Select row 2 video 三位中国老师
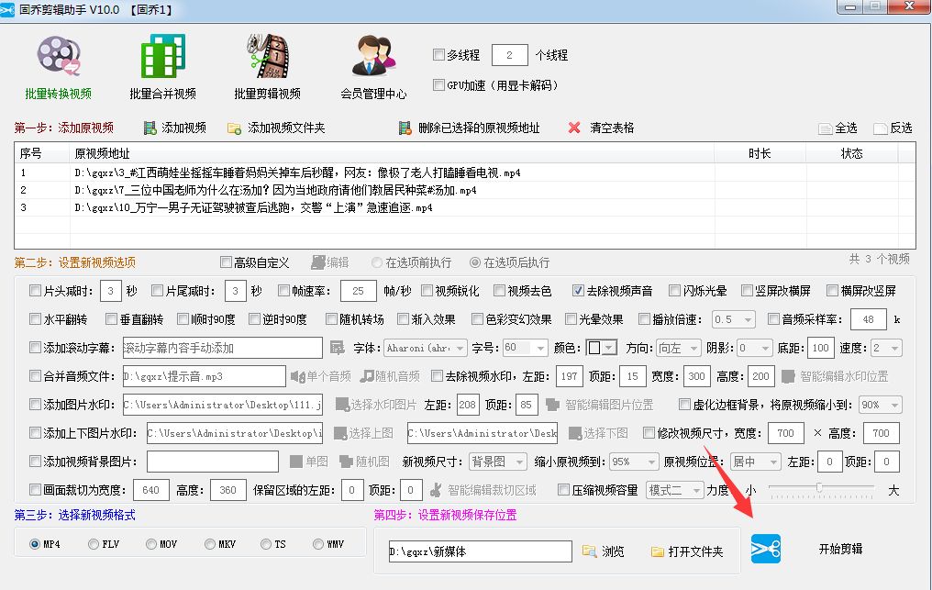The image size is (932, 590). [x=465, y=190]
